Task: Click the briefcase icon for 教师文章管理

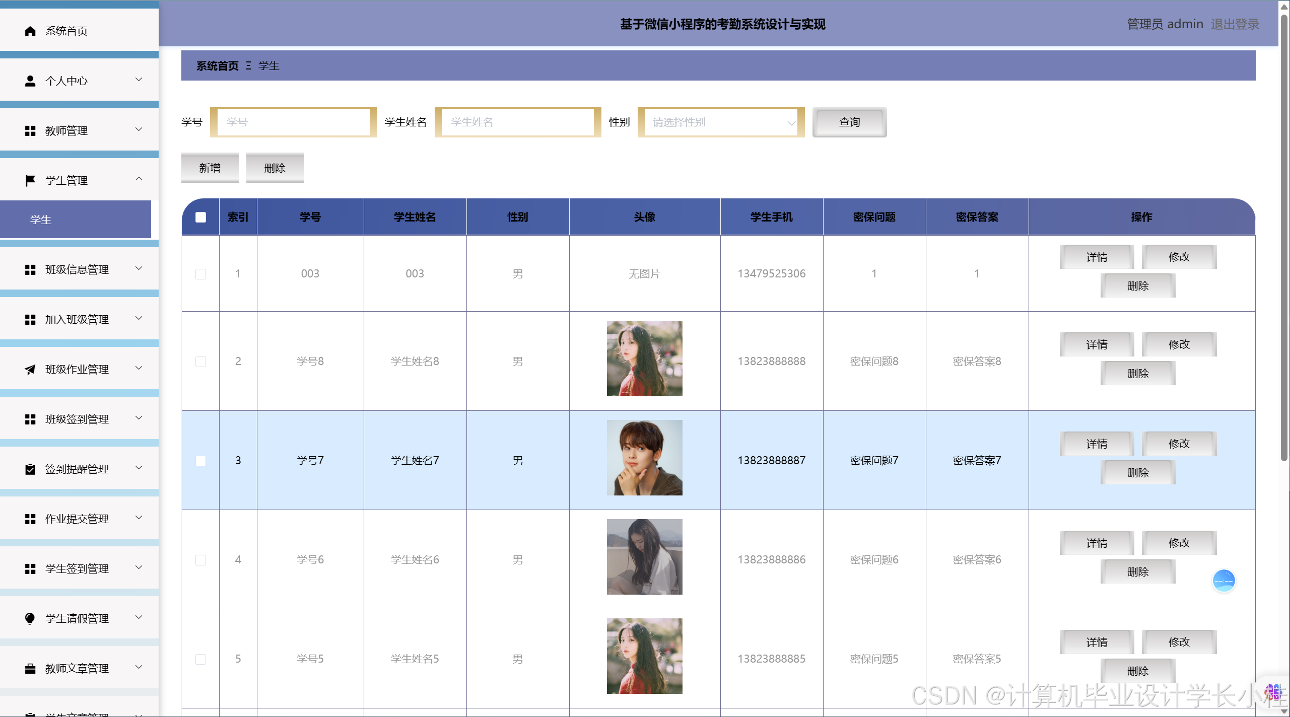Action: pos(30,669)
